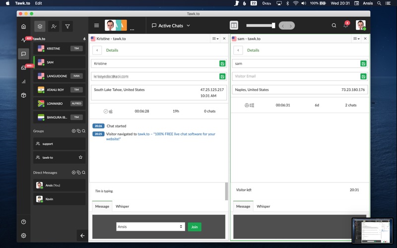Open the Edit menu in macOS menu bar
Image resolution: width=397 pixels, height=248 pixels.
(x=39, y=3)
